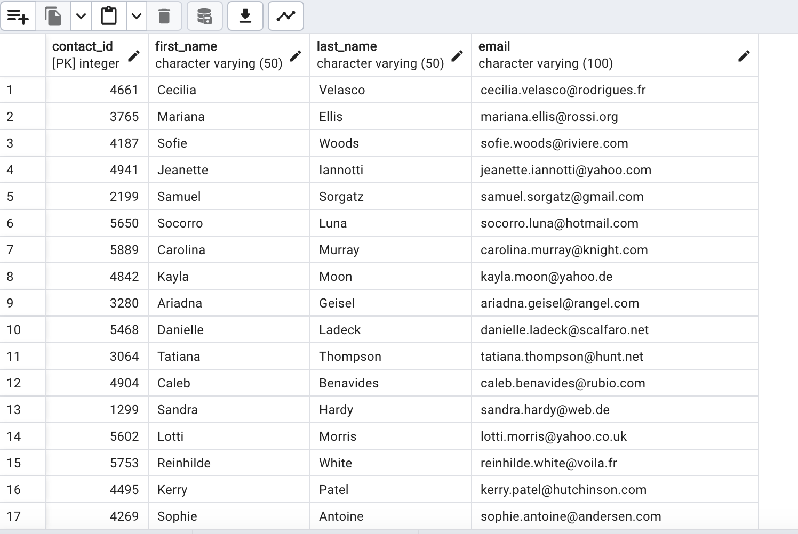Click first_name cell Sofie
Viewport: 798px width, 534px height.
click(229, 143)
